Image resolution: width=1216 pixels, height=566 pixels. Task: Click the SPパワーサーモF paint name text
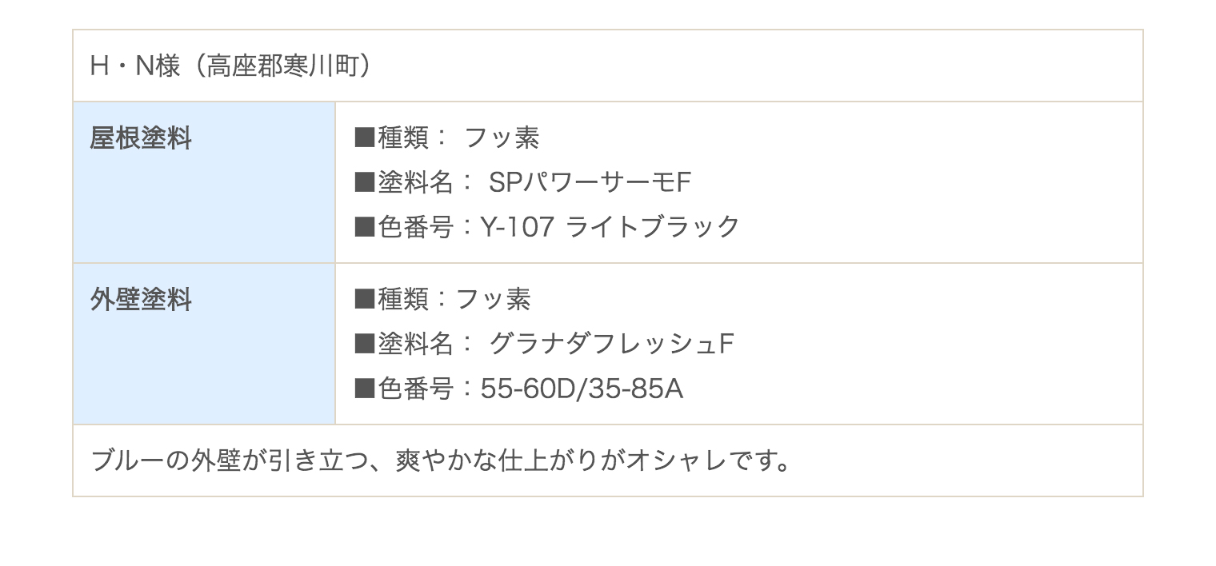point(590,183)
